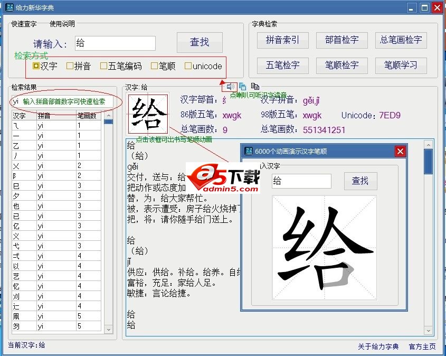Screen dimensions: 446x356
Task: Open 笔顺学习 module
Action: pos(401,65)
